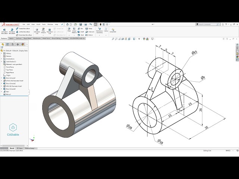This screenshot has width=239, height=179.
Task: Click the New document icon
Action: 71,24
